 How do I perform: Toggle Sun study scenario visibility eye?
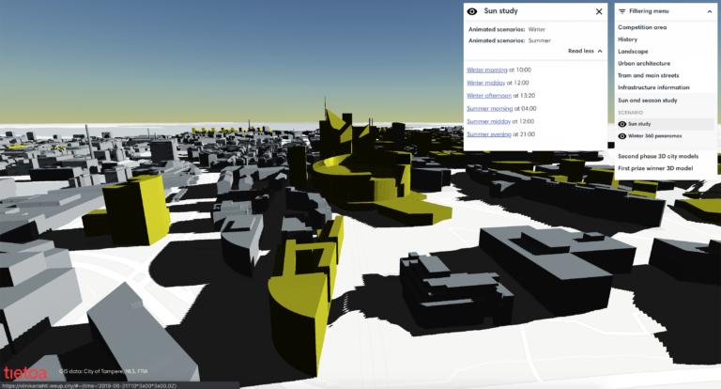click(x=621, y=123)
